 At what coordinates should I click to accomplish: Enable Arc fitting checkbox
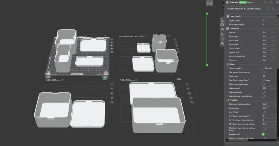(x=263, y=112)
